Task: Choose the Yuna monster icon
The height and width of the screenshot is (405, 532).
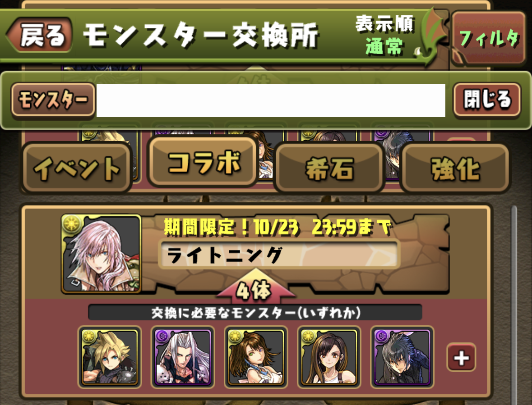Action: [256, 357]
